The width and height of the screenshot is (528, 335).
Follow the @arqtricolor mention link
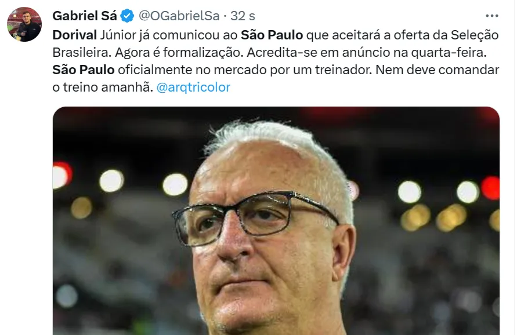193,87
